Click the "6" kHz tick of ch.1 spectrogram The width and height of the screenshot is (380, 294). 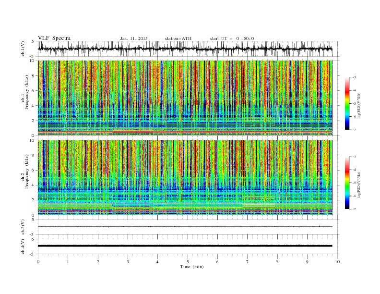point(33,91)
